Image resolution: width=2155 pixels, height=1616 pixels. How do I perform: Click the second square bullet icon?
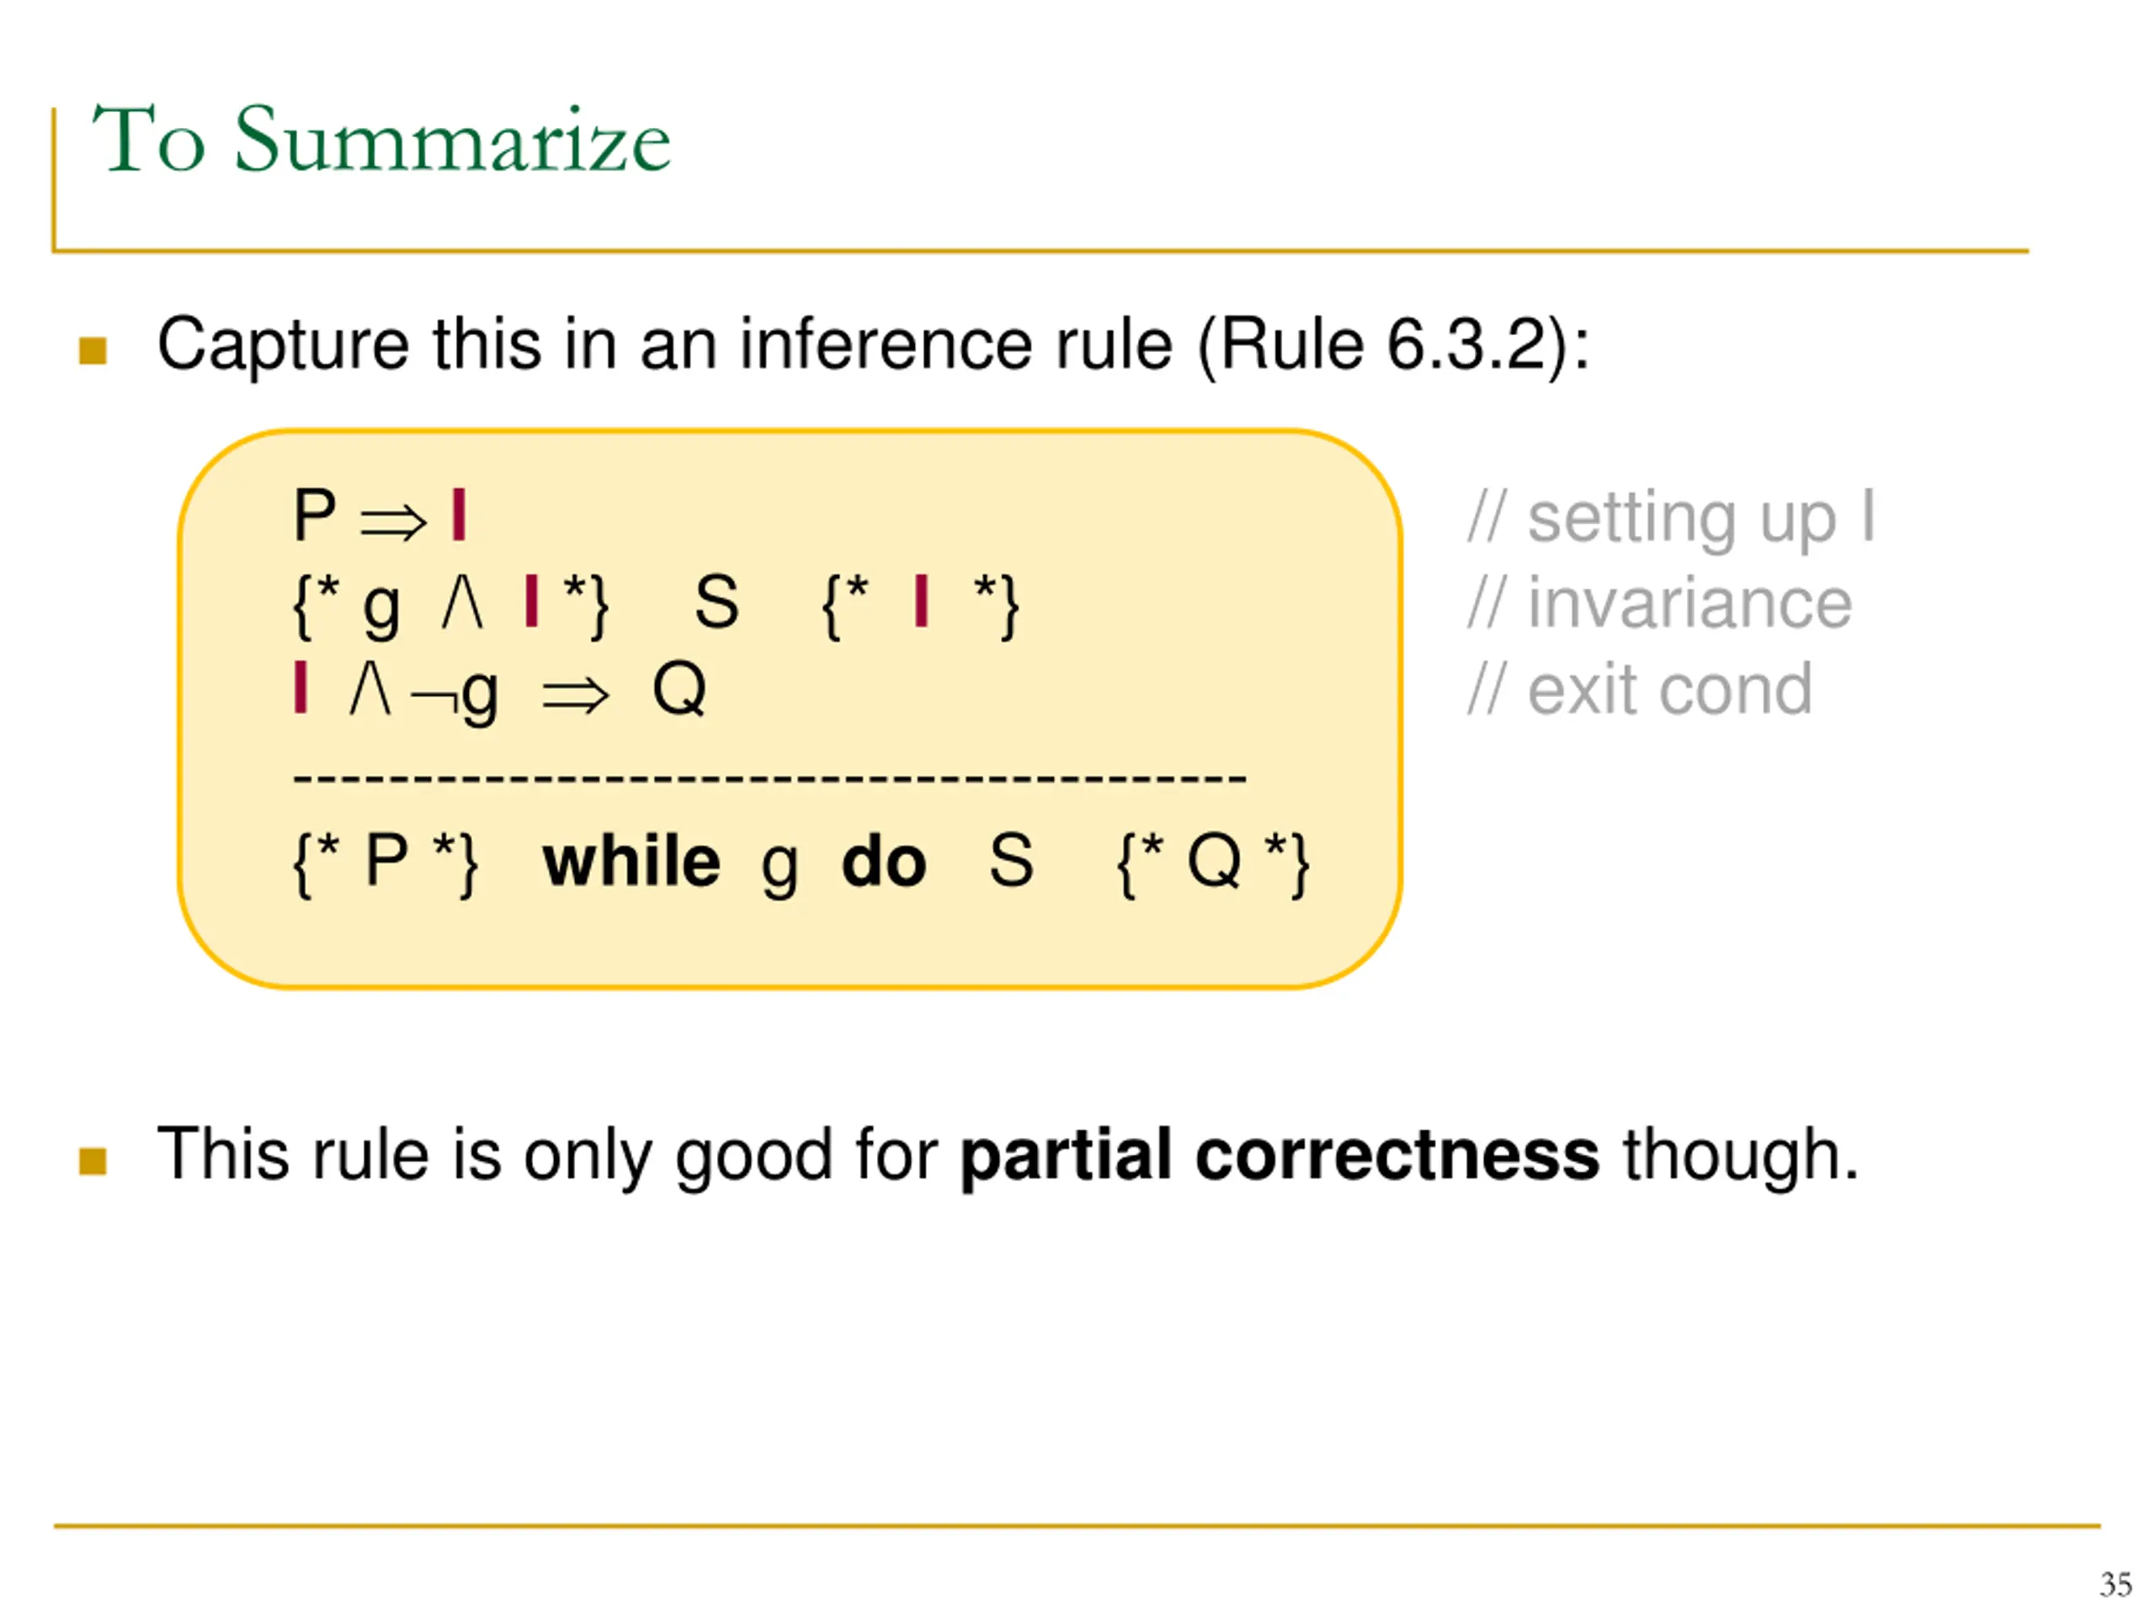tap(93, 1161)
